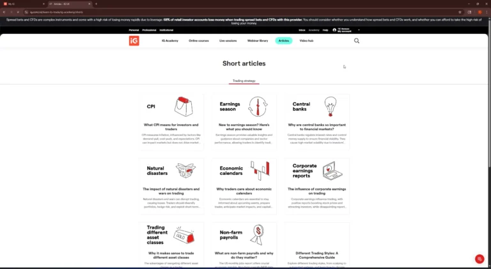Click the Professional link
The image size is (491, 269).
(149, 30)
